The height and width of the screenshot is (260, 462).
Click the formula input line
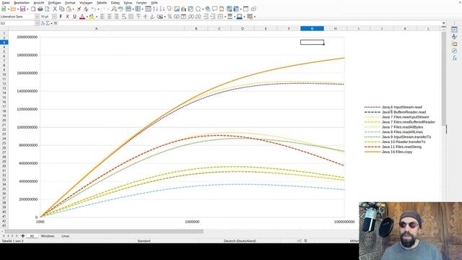pos(249,23)
